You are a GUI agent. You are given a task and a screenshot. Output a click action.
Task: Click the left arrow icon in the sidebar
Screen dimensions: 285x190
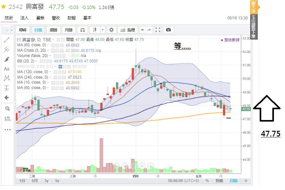click(7, 98)
